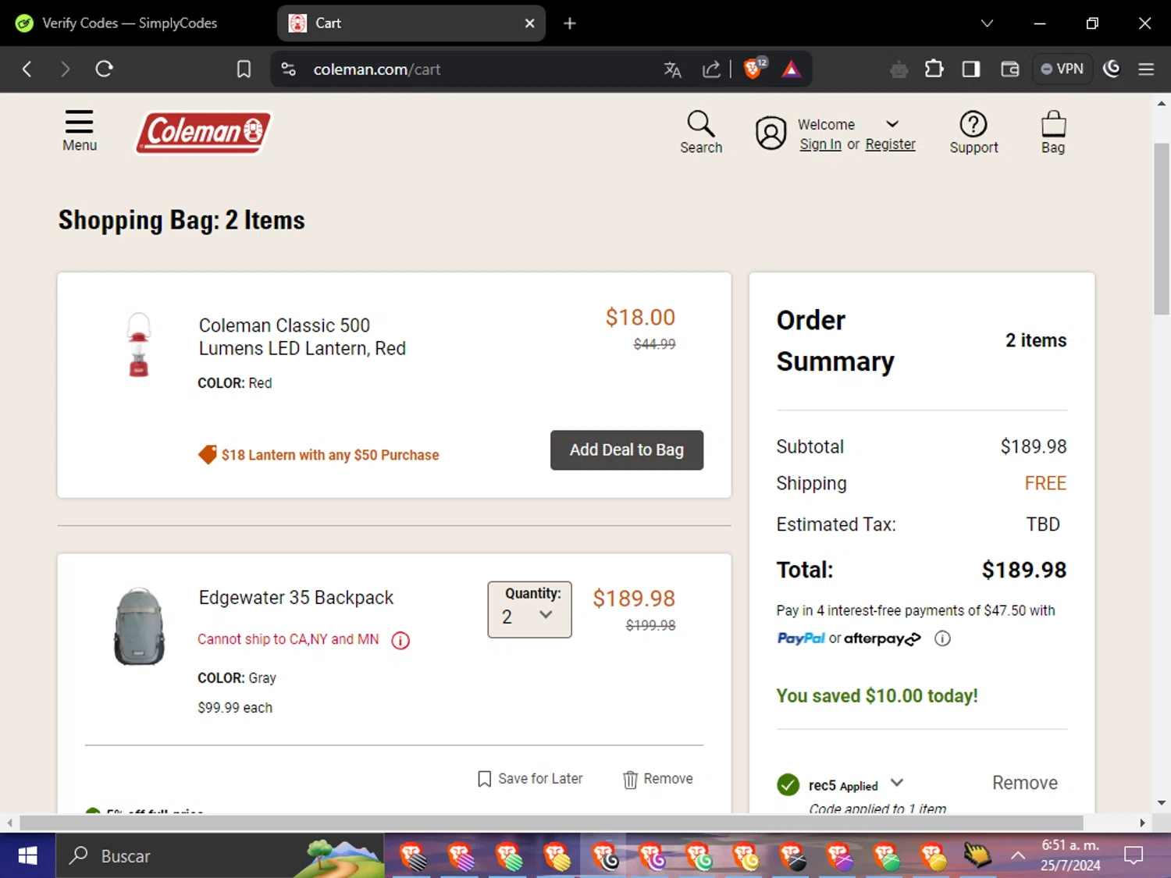Viewport: 1171px width, 878px height.
Task: Click the translate page icon
Action: click(672, 69)
